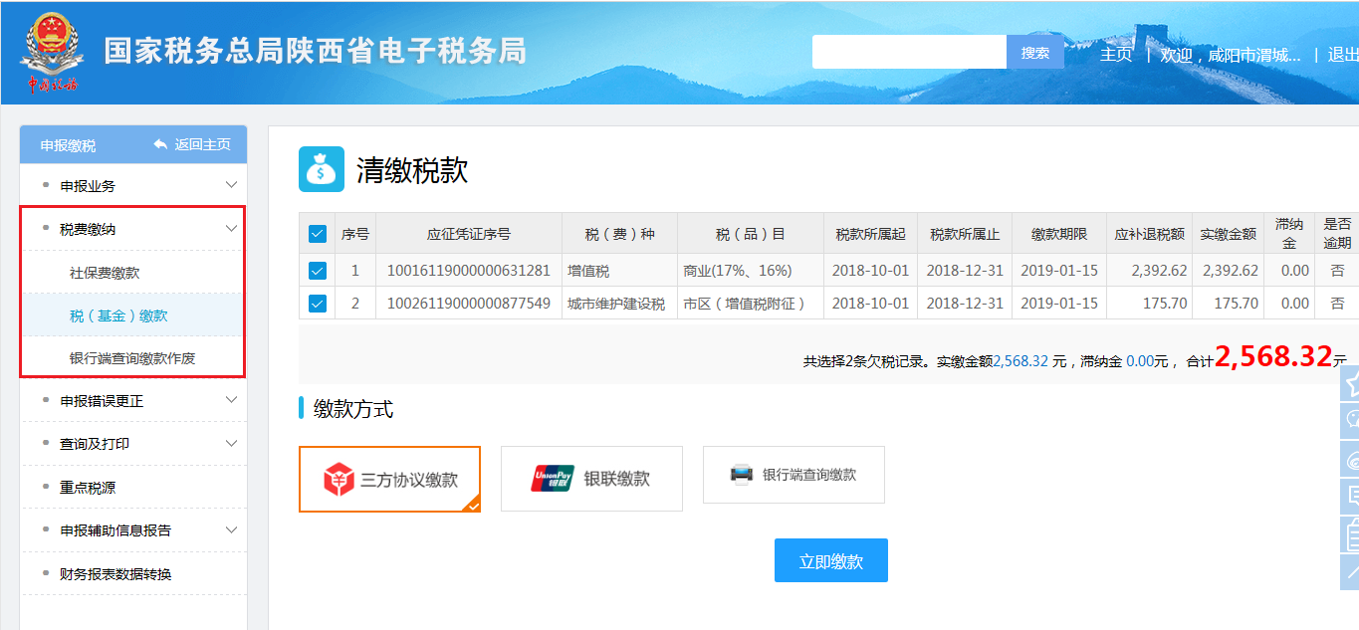This screenshot has width=1359, height=630.
Task: Click the 退出 logout link
Action: point(1344,55)
